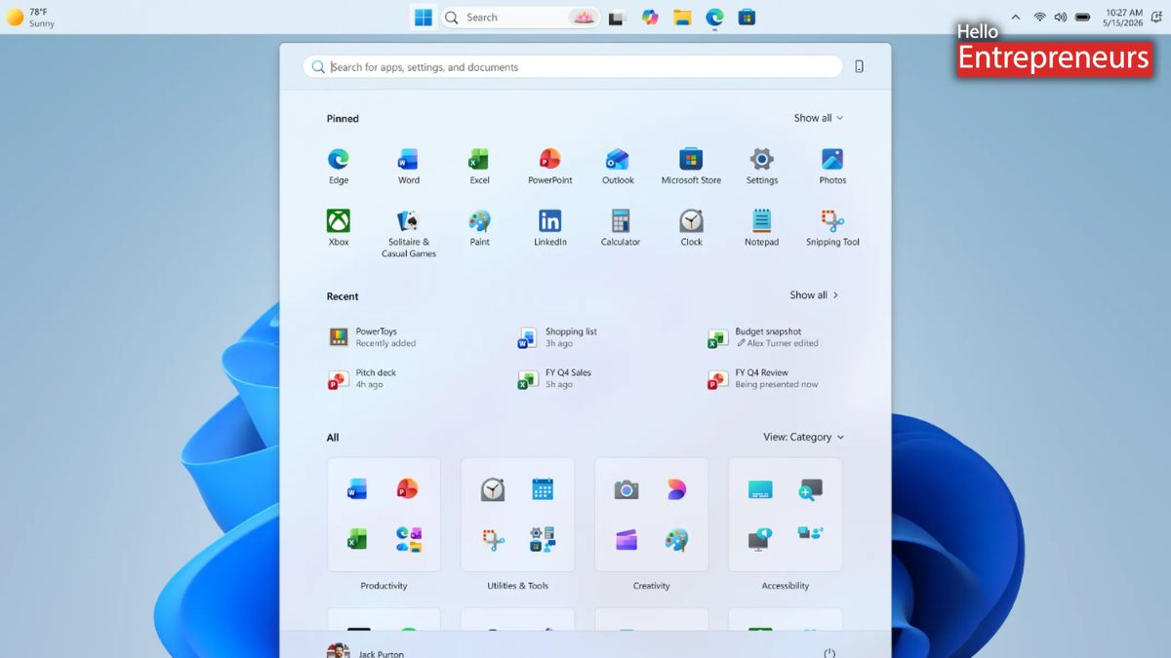The image size is (1171, 658).
Task: Open Edge from the Pinned apps
Action: click(339, 166)
